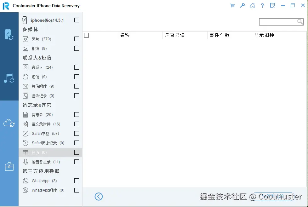308x207 pixels.
Task: Click the circular back arrow button
Action: click(99, 196)
